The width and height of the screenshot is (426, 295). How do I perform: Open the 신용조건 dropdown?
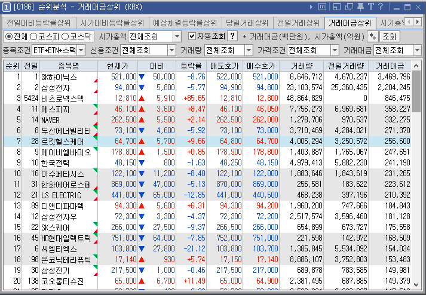pos(171,50)
